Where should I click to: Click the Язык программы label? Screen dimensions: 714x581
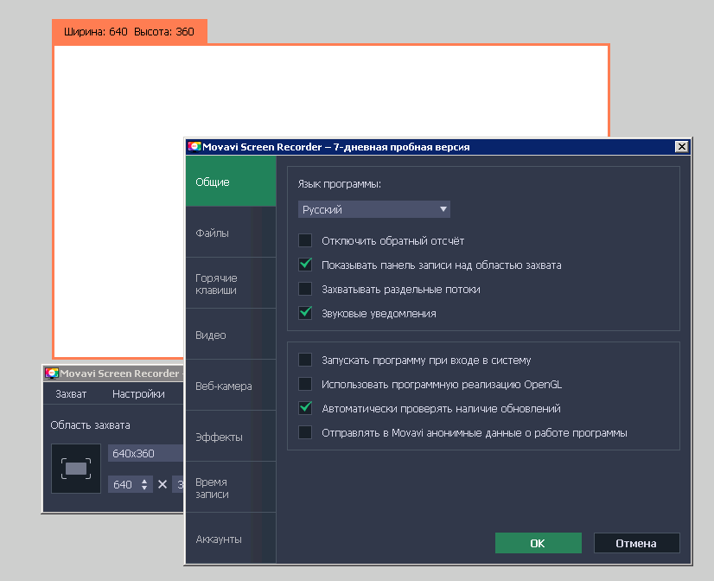click(339, 184)
